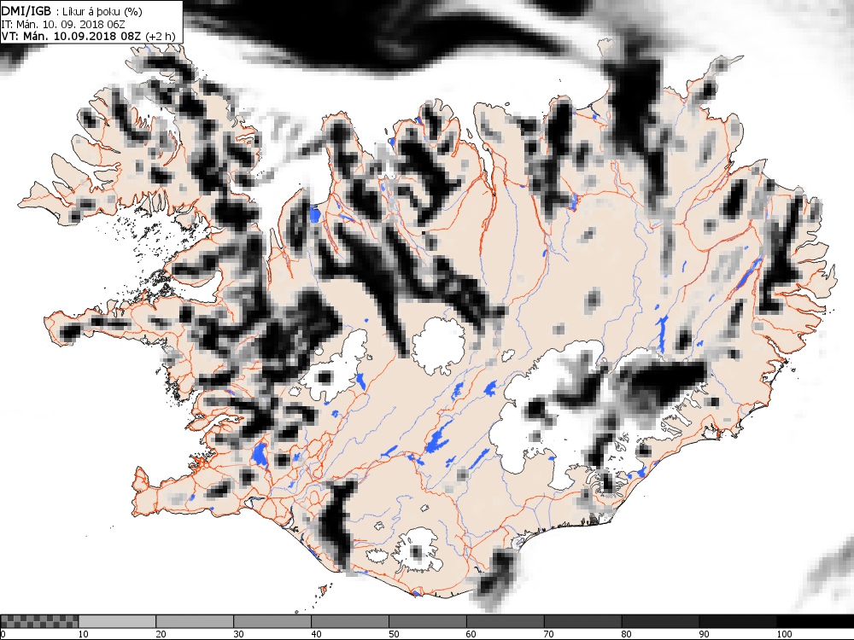Click the legend label '50'
The width and height of the screenshot is (854, 640).
(x=394, y=634)
